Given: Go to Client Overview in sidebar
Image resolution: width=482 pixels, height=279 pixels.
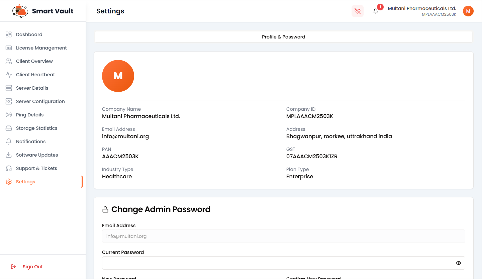Looking at the screenshot, I should pyautogui.click(x=34, y=61).
